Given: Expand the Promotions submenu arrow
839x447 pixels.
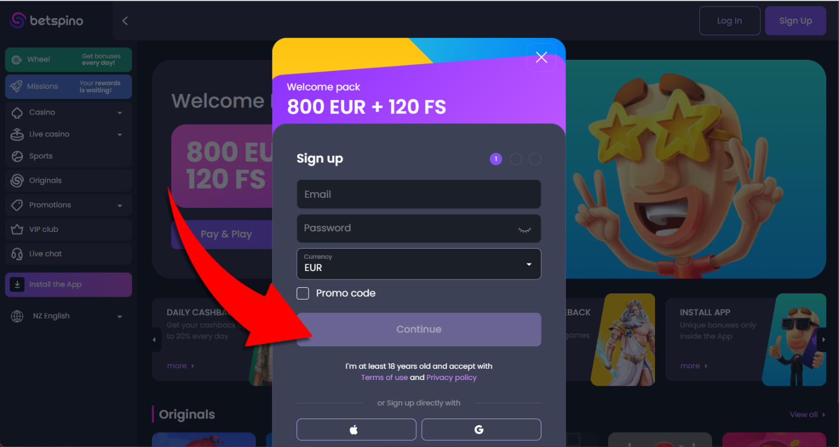Looking at the screenshot, I should click(120, 206).
